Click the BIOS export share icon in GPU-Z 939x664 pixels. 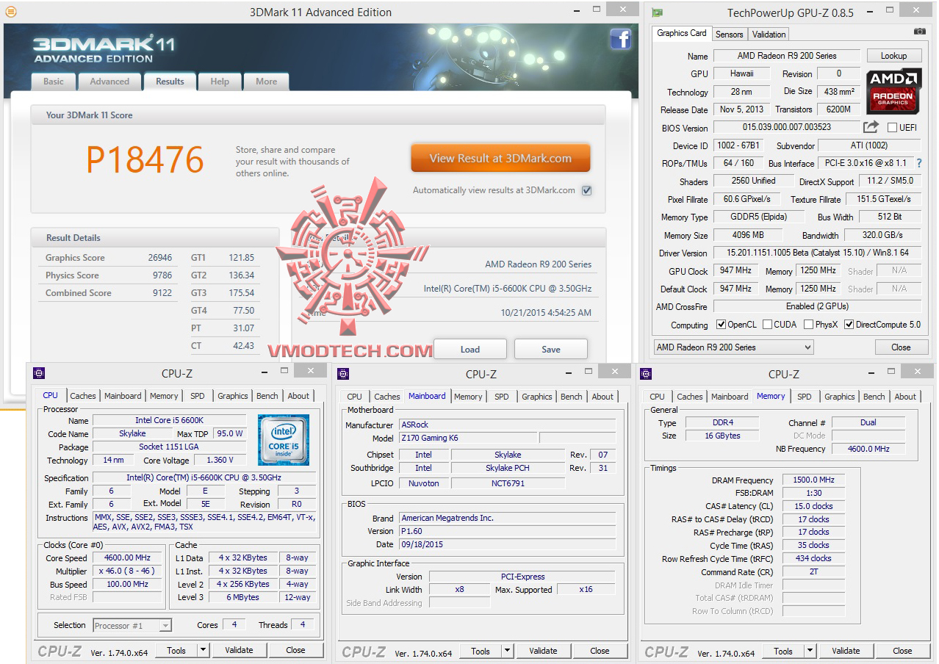pyautogui.click(x=871, y=127)
